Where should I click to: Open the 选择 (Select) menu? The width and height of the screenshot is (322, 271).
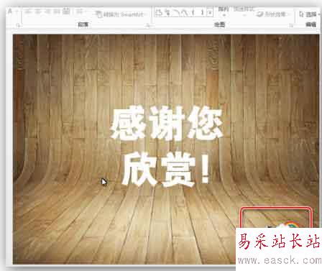[x=310, y=14]
